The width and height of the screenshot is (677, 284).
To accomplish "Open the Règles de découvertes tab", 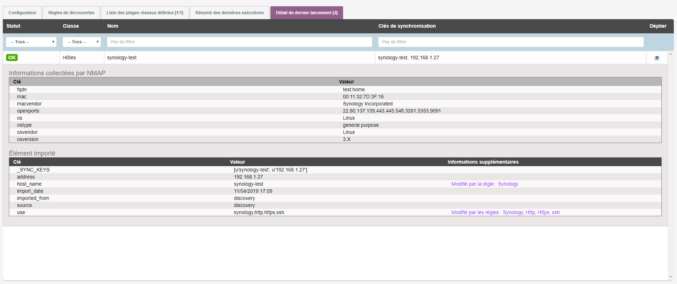I will 71,13.
